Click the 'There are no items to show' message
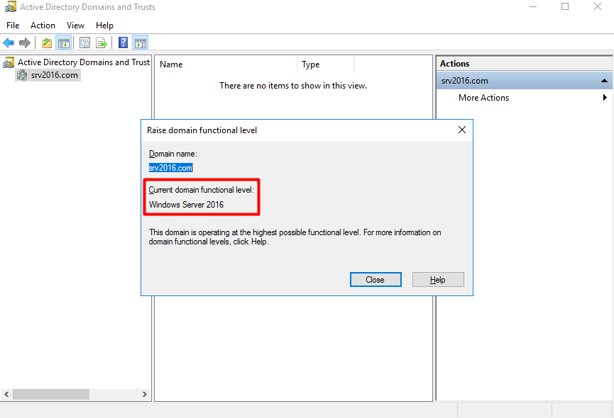The width and height of the screenshot is (614, 418). [x=293, y=86]
